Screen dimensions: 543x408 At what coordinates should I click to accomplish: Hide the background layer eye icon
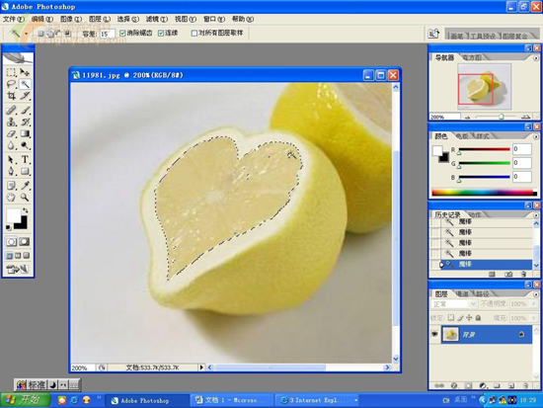pos(434,334)
